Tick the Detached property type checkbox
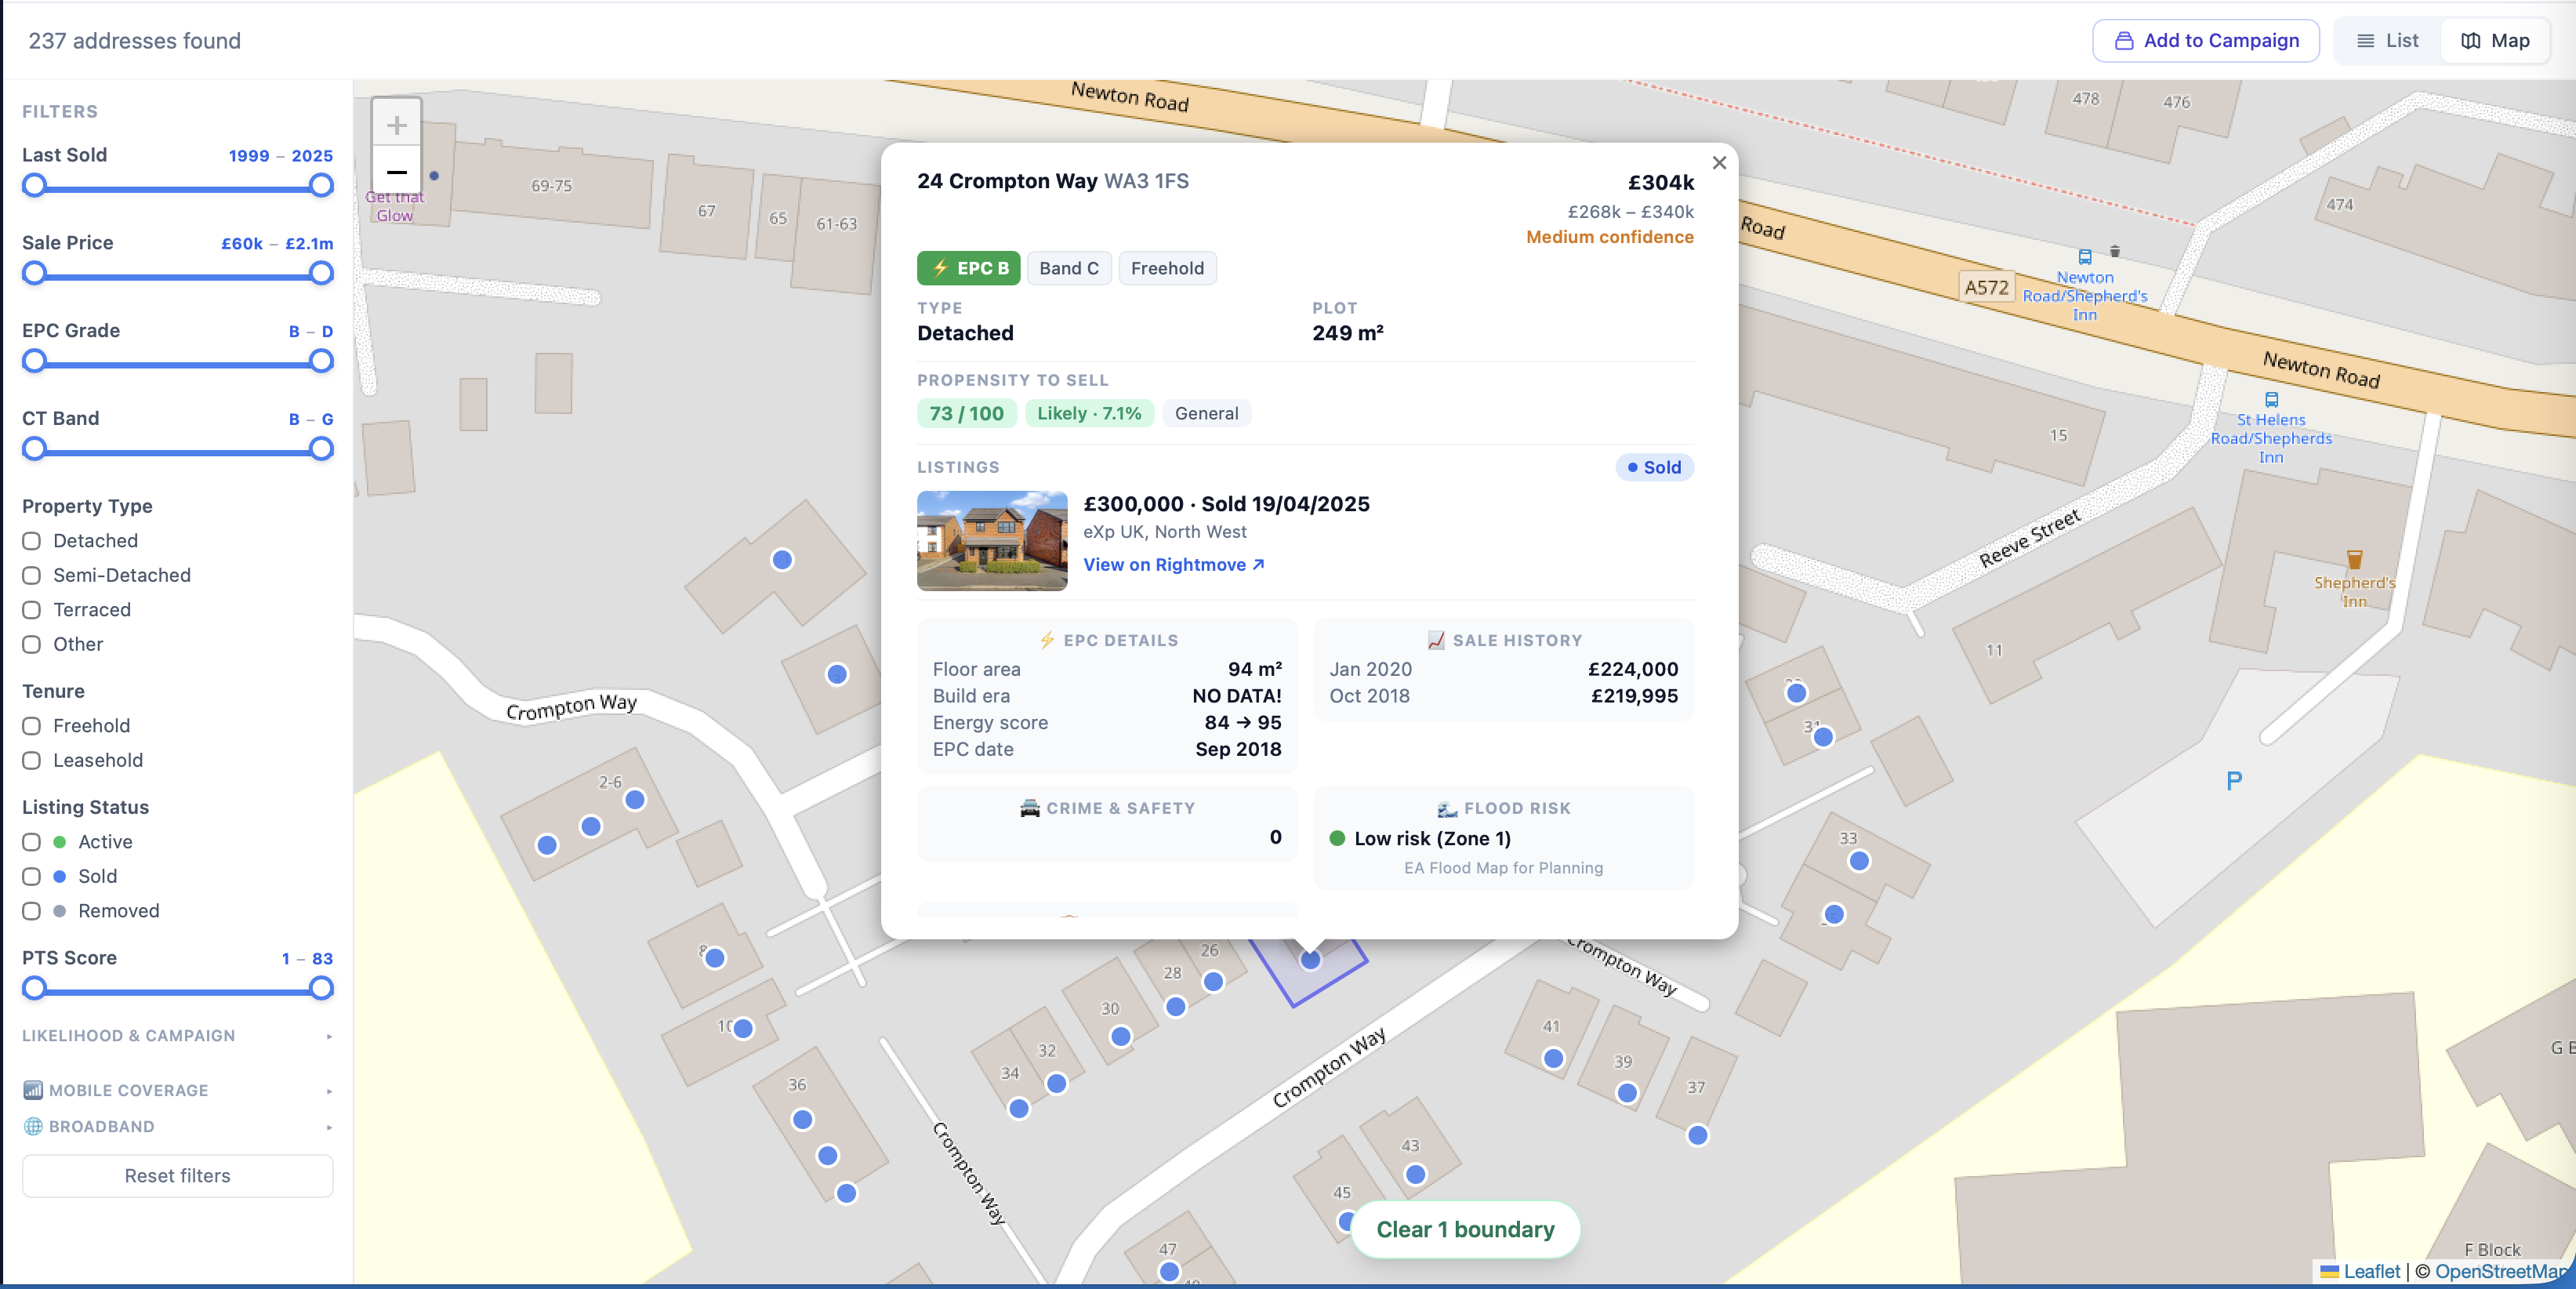 point(32,541)
